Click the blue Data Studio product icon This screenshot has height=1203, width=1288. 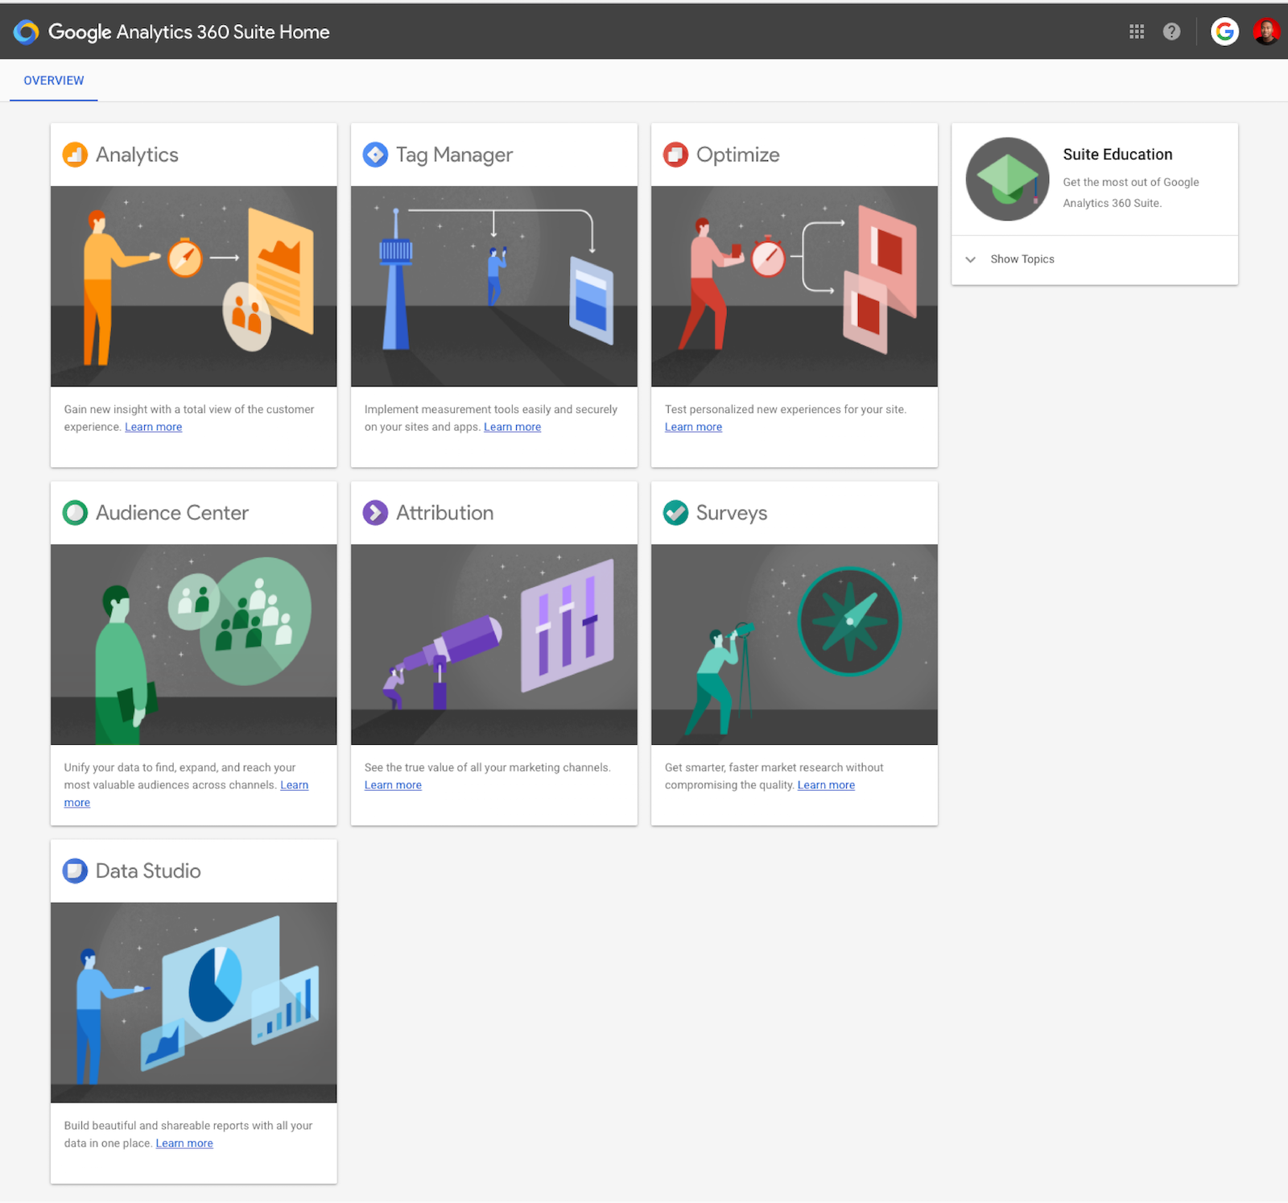click(75, 870)
